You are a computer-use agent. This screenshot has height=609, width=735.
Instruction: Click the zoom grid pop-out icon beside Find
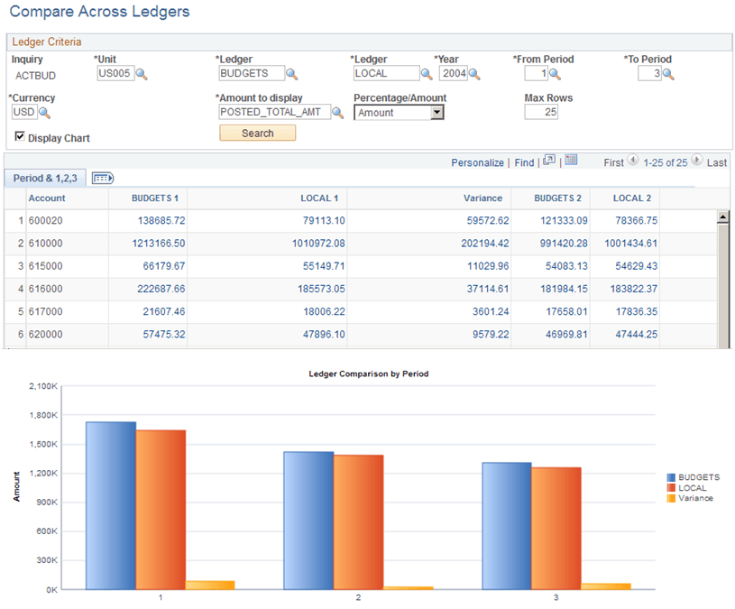click(x=548, y=161)
